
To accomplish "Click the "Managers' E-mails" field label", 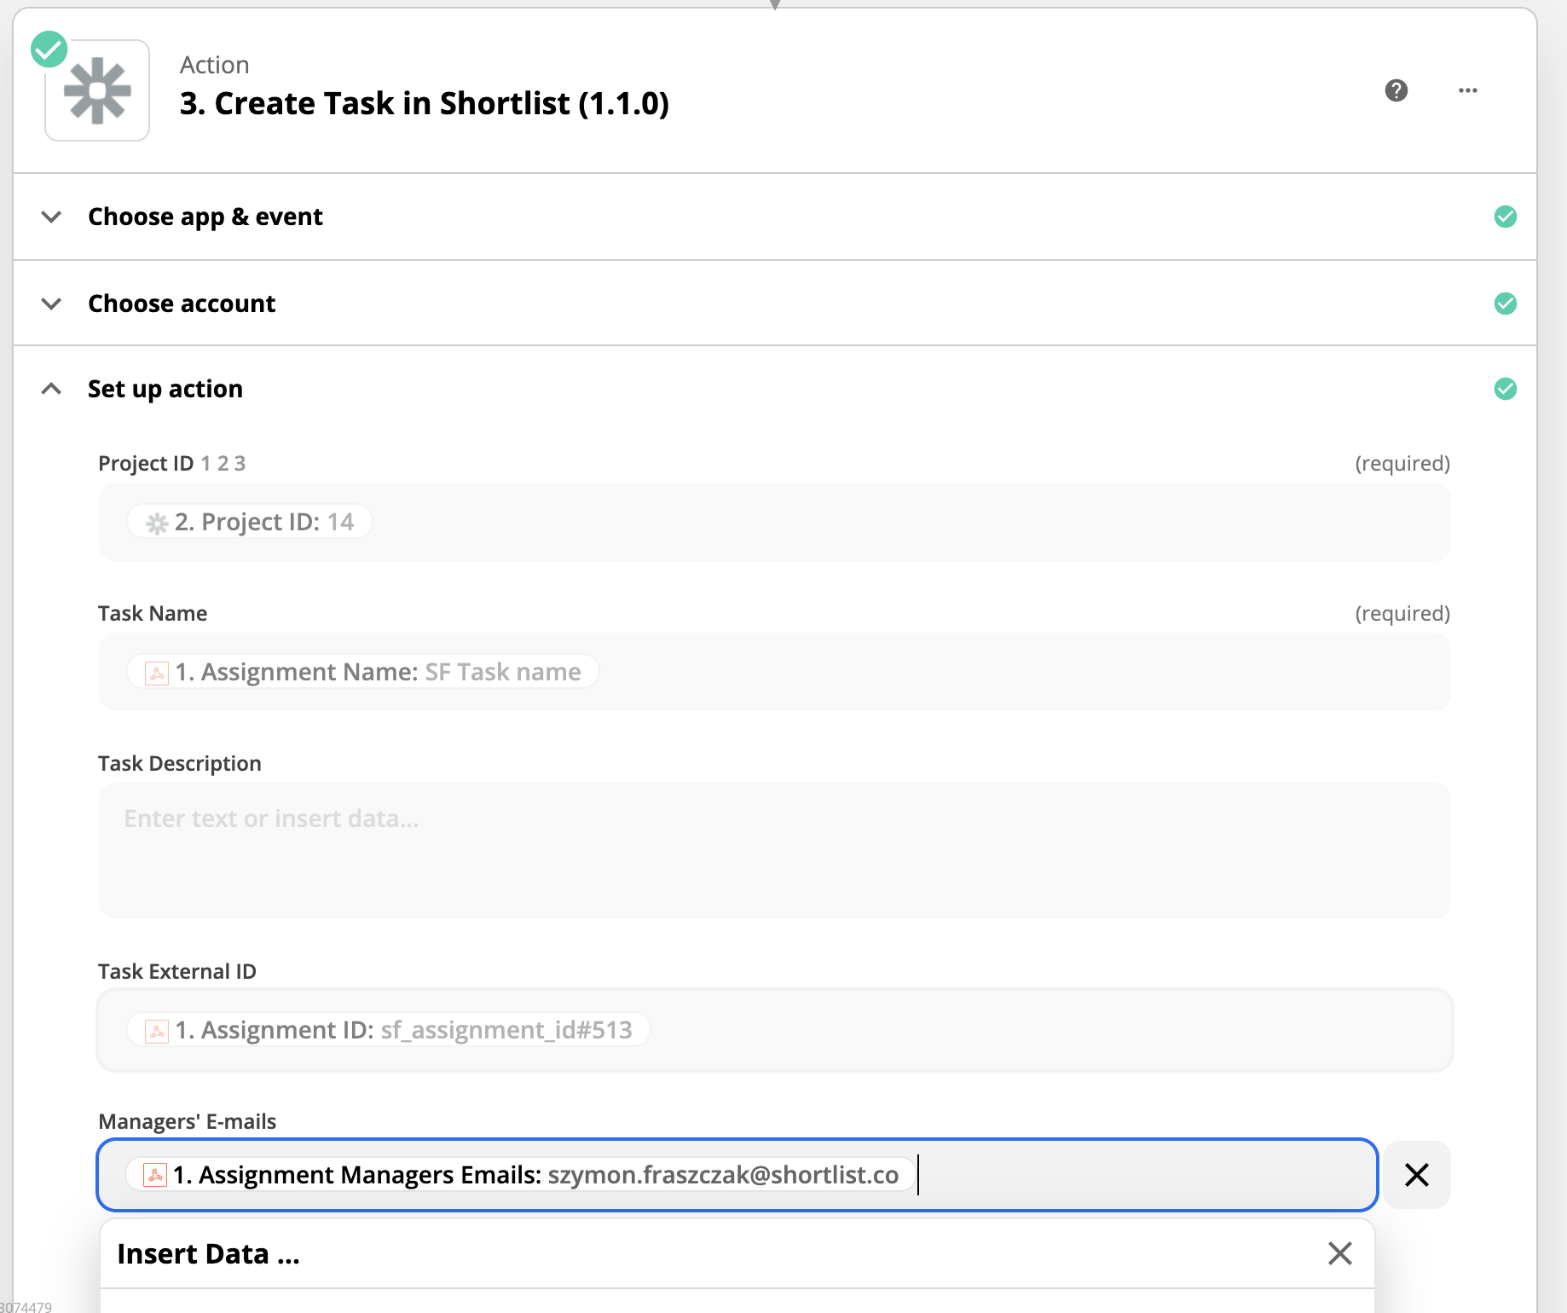I will point(188,1121).
